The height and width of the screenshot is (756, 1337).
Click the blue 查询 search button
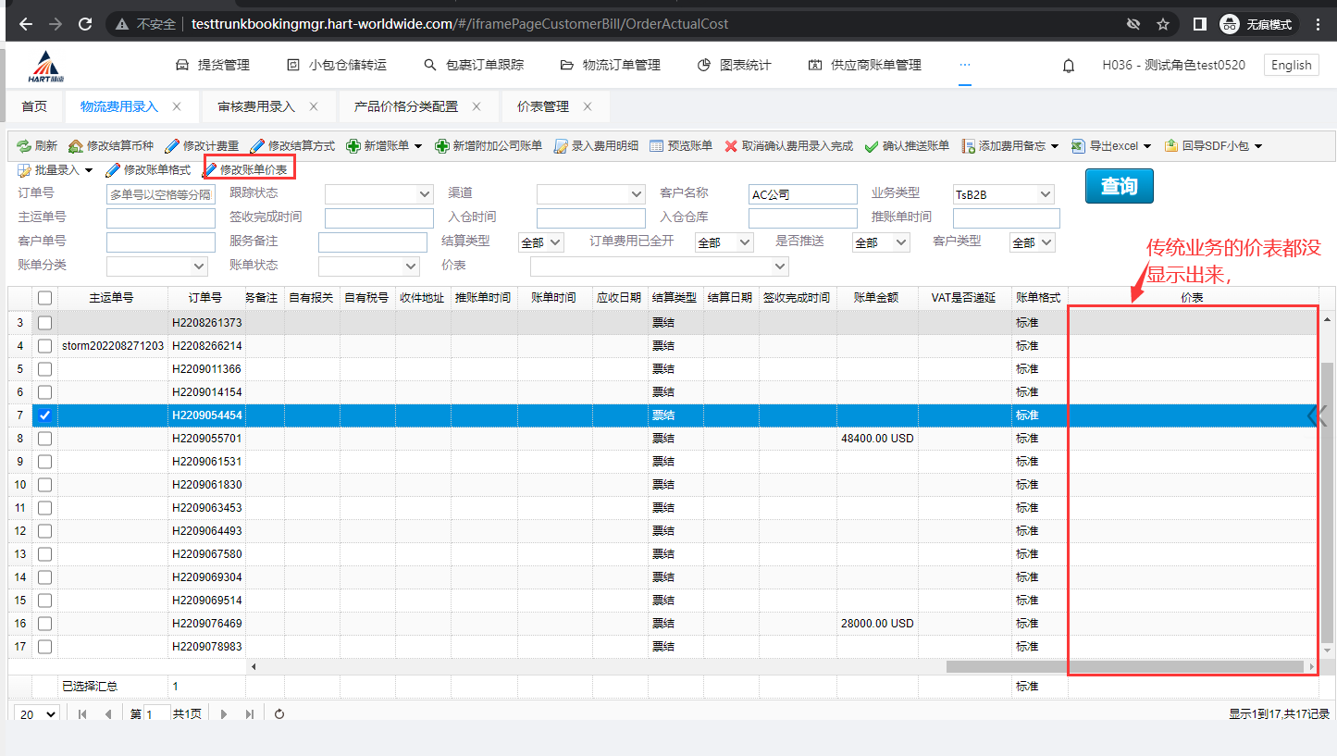tap(1119, 186)
